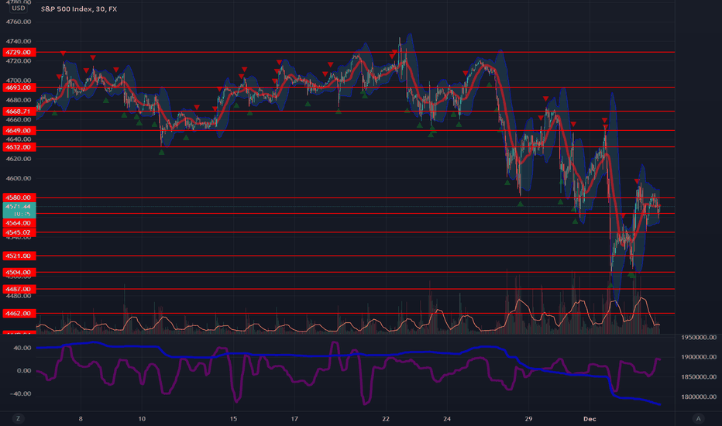Click the 40.00 indicator scale value

[x=22, y=349]
